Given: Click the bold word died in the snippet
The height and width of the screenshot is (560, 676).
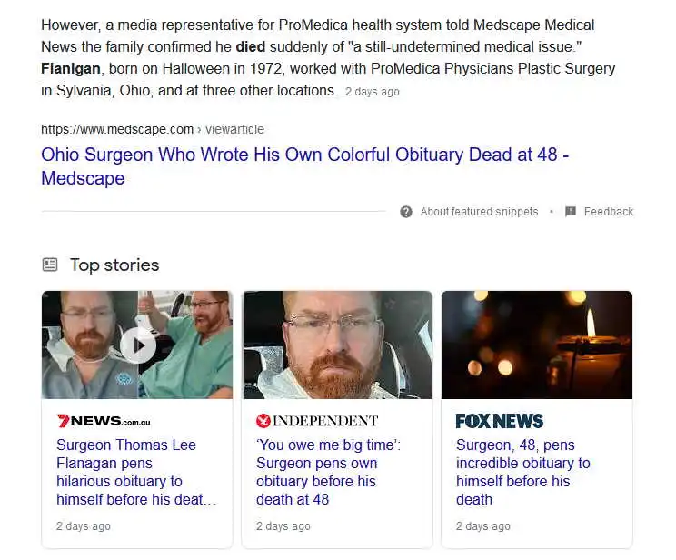Looking at the screenshot, I should coord(251,46).
